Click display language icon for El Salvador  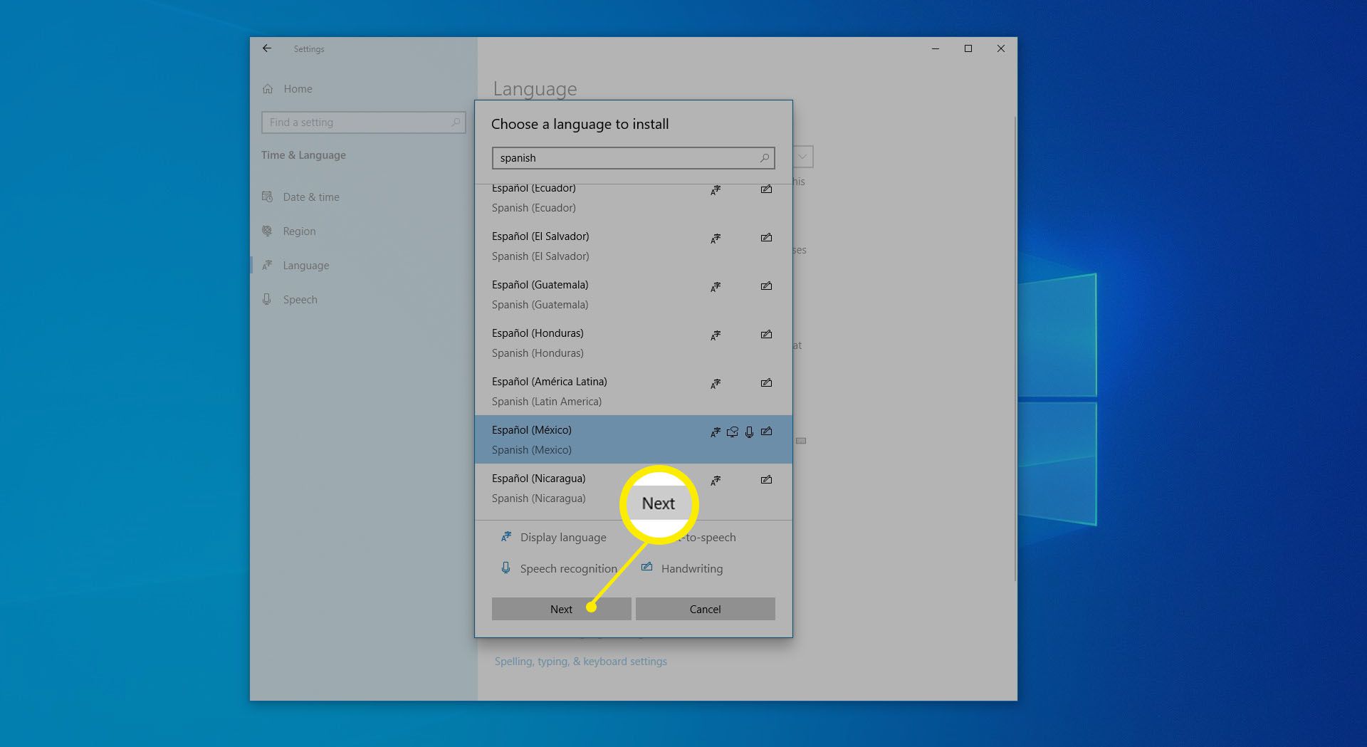(716, 239)
